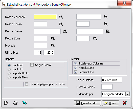Open client search beside first Desde Cliente field
The image size is (133, 109).
[x=65, y=31]
